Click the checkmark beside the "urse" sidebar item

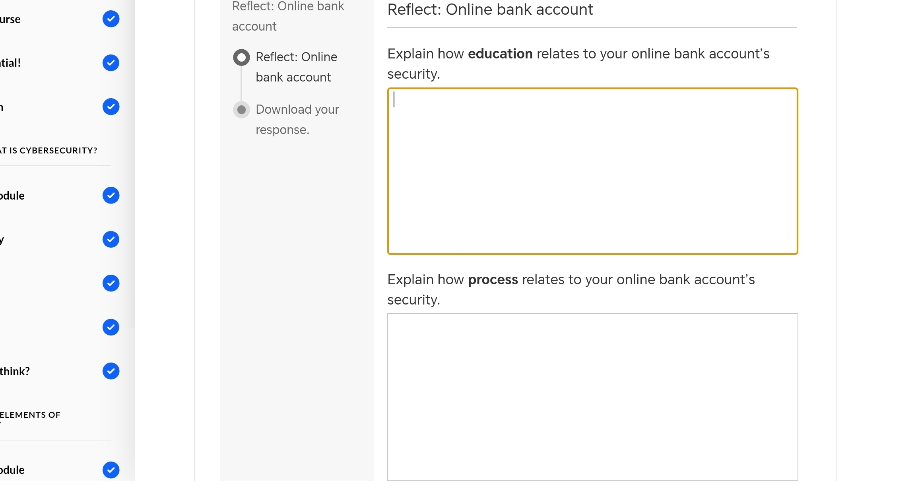111,19
